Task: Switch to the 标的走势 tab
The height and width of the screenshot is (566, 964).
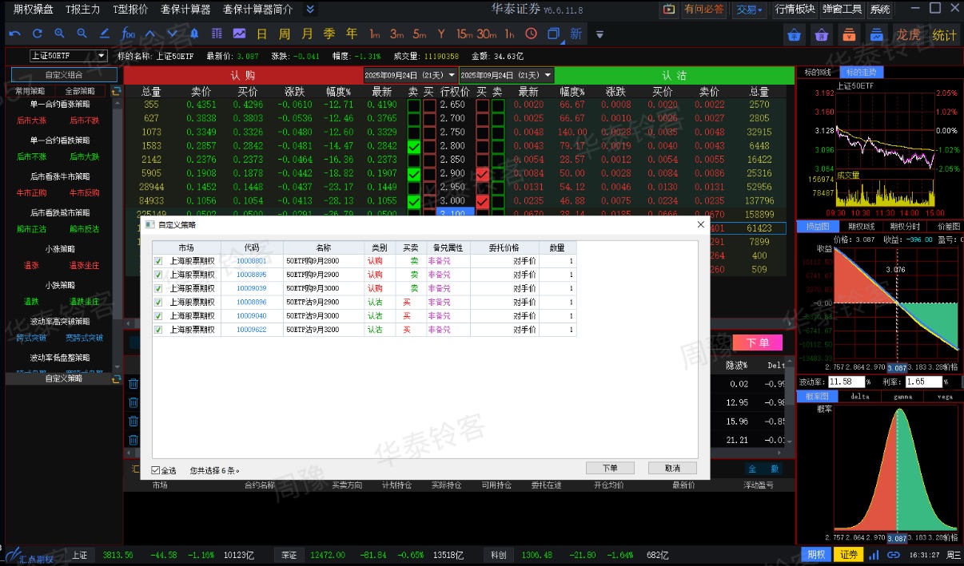Action: (862, 73)
